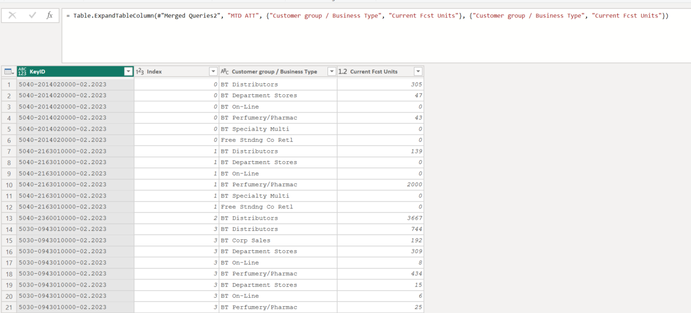Change Customer group column type via ABC icon

[x=225, y=72]
